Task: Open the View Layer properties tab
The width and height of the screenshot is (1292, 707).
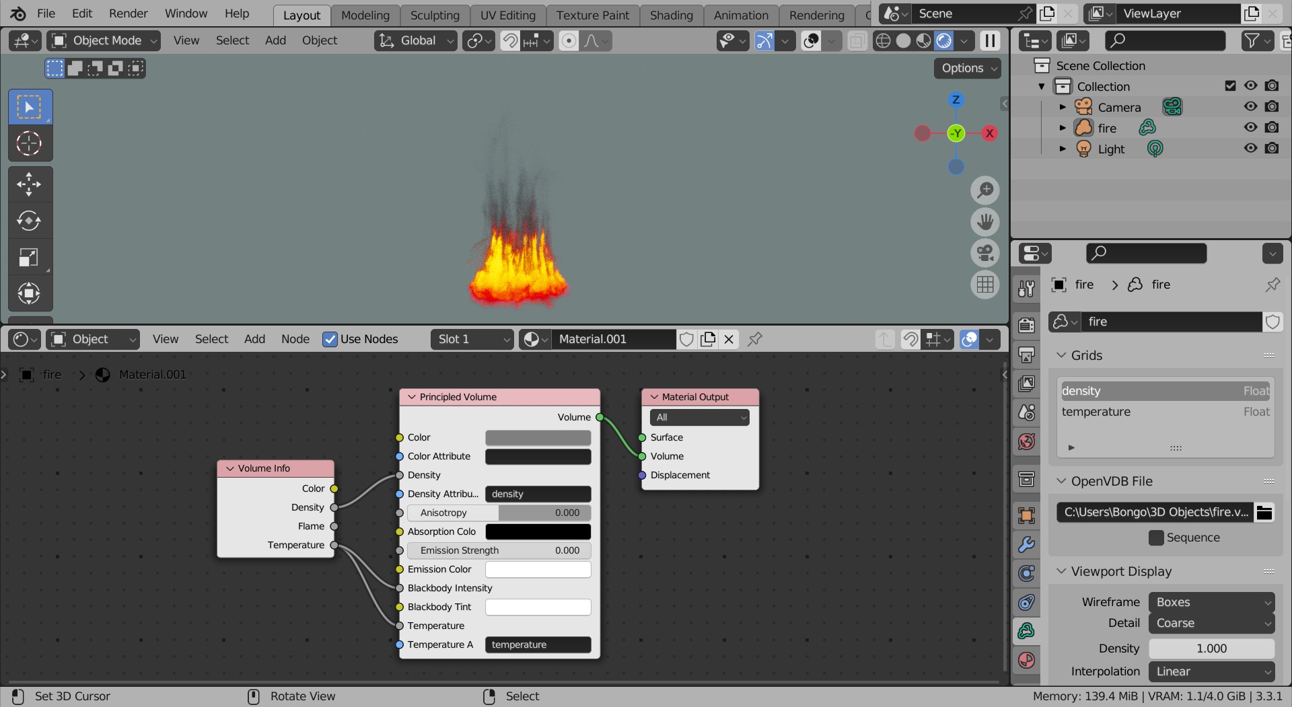Action: point(1026,383)
